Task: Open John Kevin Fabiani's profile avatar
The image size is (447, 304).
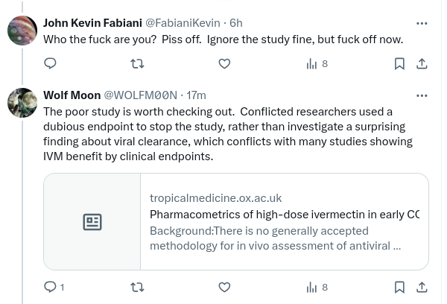Action: pyautogui.click(x=22, y=31)
